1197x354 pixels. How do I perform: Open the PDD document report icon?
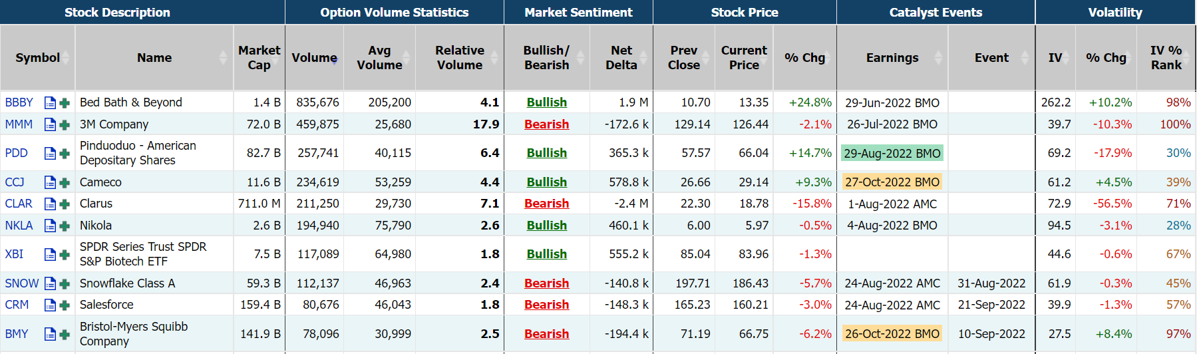pyautogui.click(x=50, y=153)
